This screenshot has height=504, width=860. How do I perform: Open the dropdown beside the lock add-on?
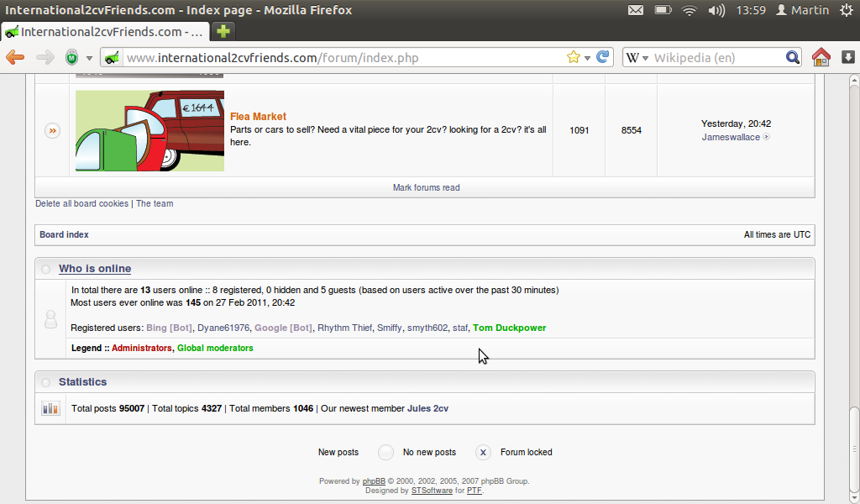tap(89, 58)
